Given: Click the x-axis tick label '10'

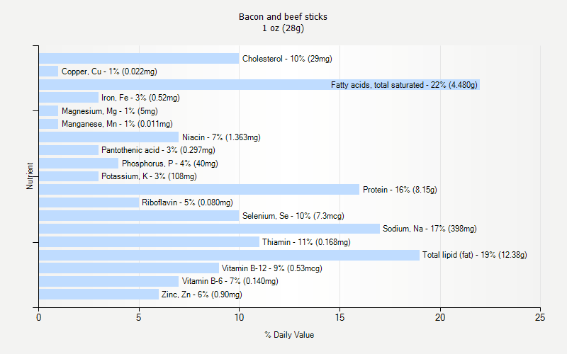Looking at the screenshot, I should (239, 317).
